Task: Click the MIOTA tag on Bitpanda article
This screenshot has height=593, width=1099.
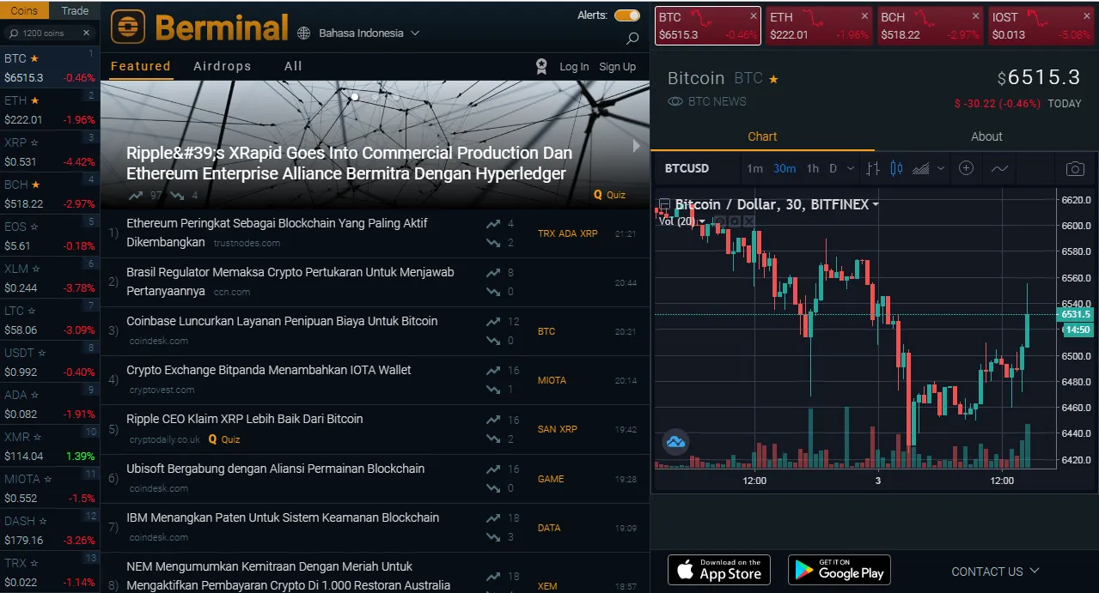Action: (552, 380)
